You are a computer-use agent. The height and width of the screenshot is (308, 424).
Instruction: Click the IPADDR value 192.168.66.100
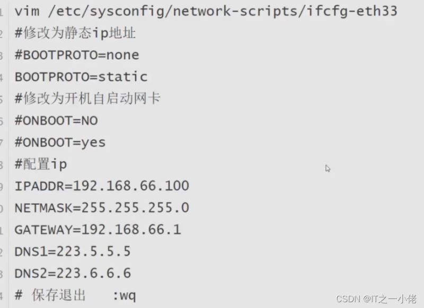[131, 186]
